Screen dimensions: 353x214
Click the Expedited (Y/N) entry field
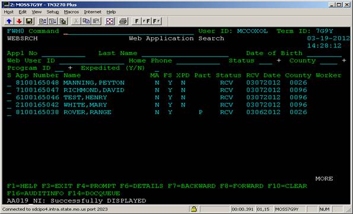pos(157,69)
